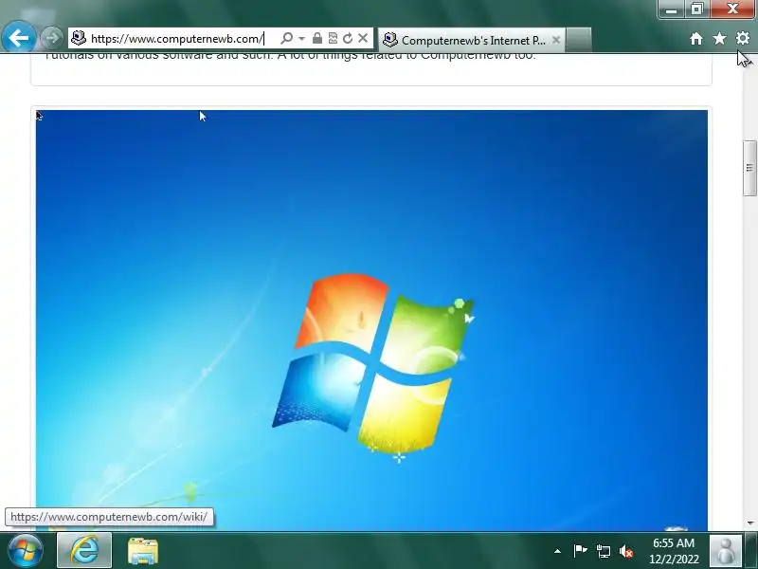
Task: Click the Windows 7 desktop screenshot thumbnail
Action: tap(371, 321)
